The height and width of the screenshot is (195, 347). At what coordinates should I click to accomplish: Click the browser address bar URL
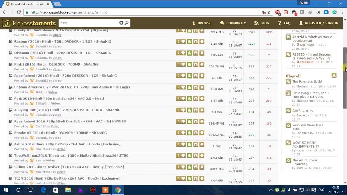(x=69, y=12)
